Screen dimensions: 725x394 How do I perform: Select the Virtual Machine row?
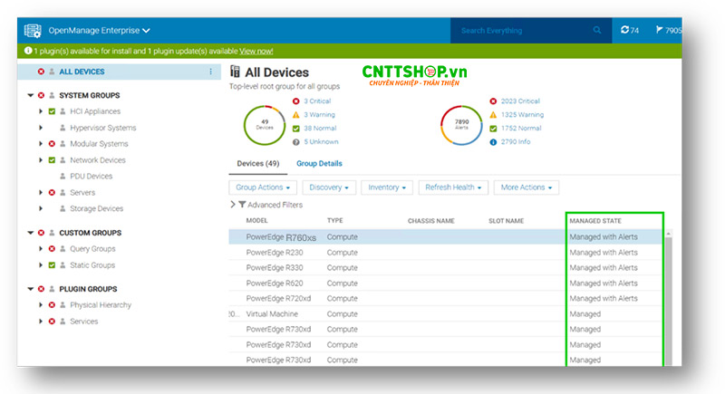(446, 313)
